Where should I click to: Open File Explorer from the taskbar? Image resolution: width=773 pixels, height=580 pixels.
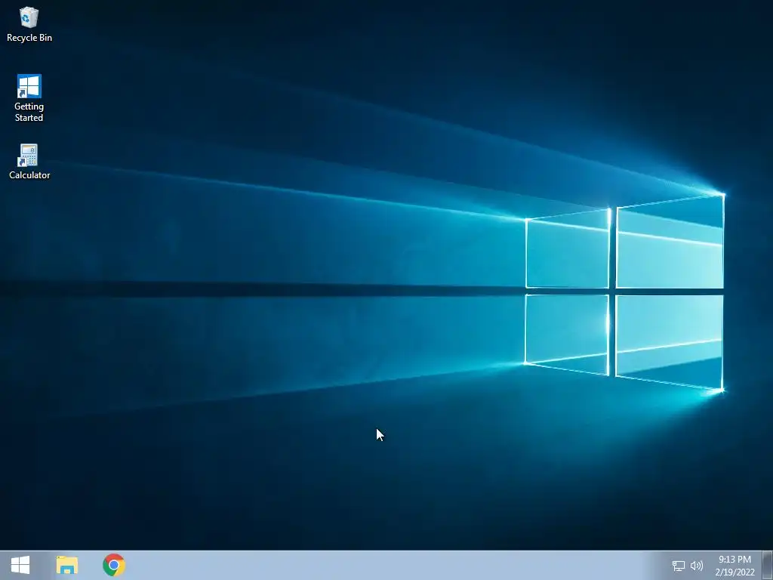point(67,565)
